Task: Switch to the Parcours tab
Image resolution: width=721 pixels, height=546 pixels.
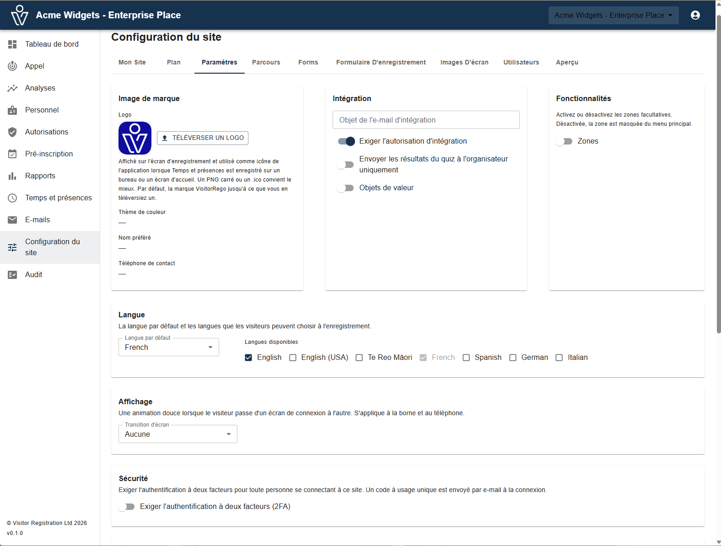Action: point(266,62)
